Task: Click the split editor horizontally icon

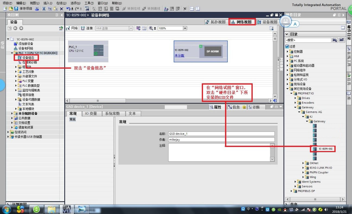Action: click(x=192, y=9)
